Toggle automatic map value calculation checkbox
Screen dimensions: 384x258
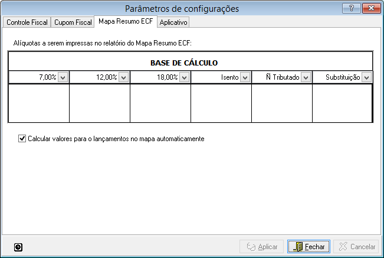(22, 139)
